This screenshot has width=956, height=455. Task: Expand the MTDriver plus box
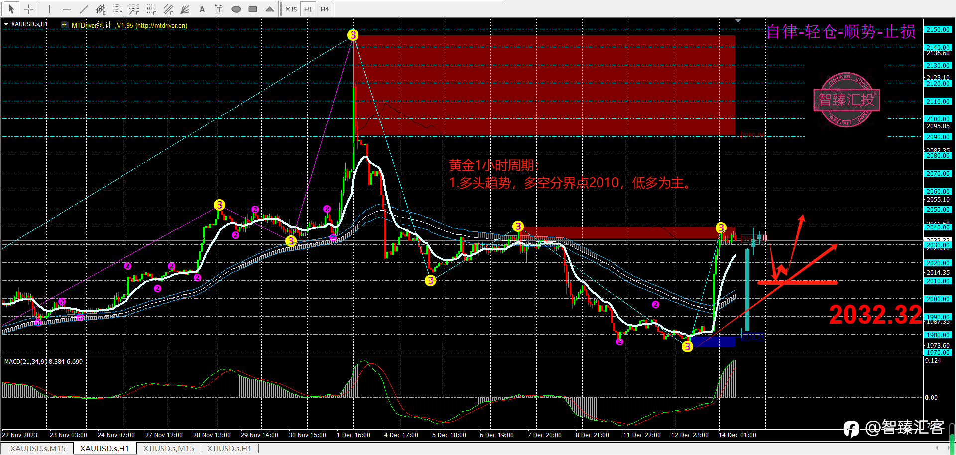(x=64, y=25)
